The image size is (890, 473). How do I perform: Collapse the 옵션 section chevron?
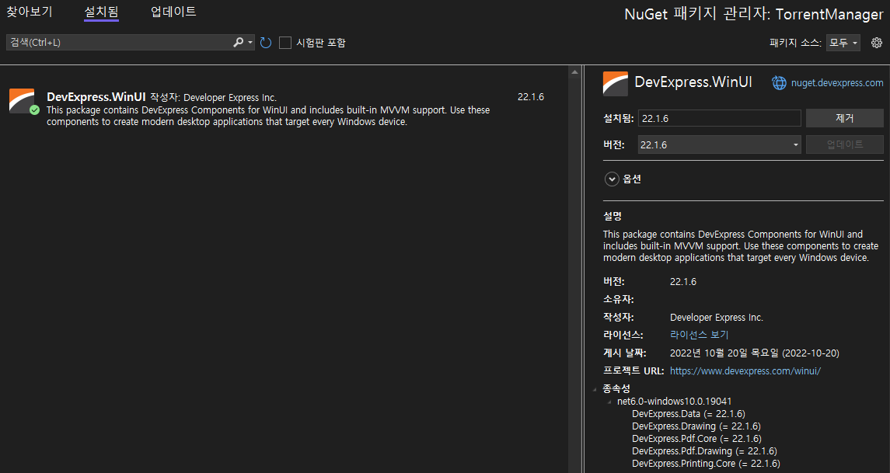pos(612,179)
